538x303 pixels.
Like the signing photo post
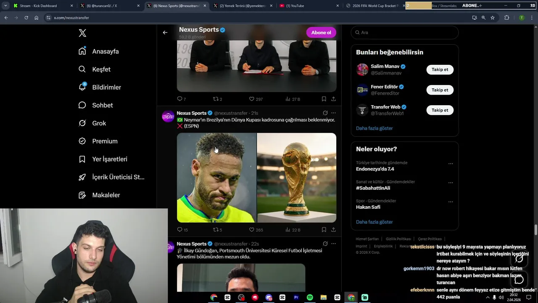pos(256,99)
